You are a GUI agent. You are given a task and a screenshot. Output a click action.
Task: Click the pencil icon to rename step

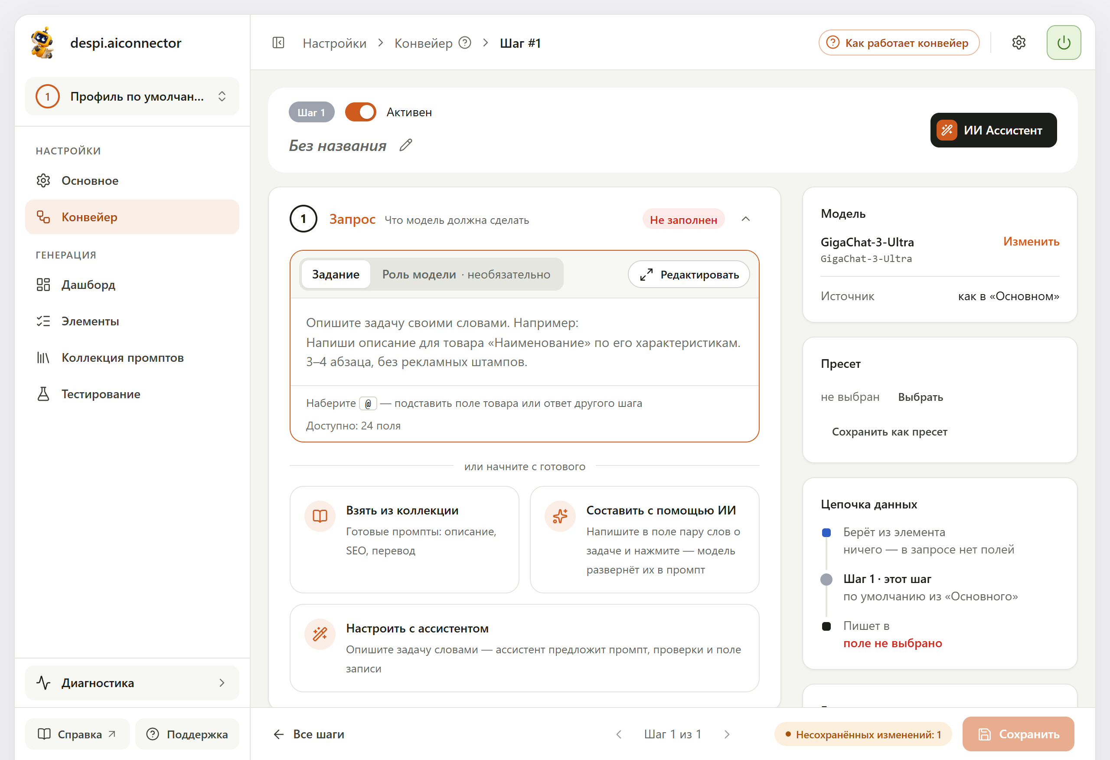(405, 145)
